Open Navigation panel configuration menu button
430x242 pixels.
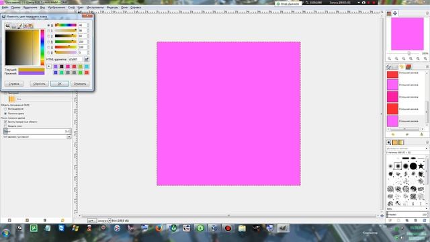pos(427,13)
